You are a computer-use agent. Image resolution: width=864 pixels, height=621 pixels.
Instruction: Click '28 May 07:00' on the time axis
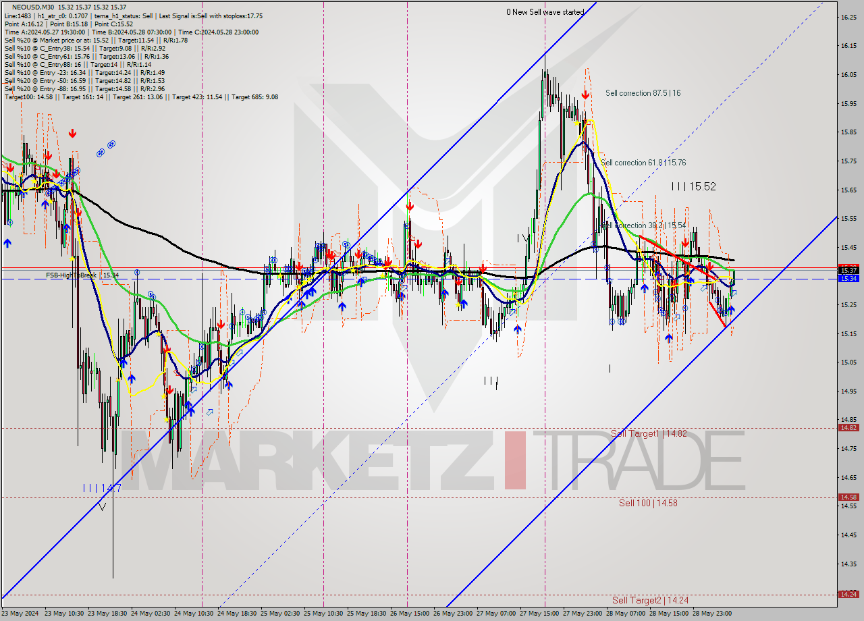[624, 614]
